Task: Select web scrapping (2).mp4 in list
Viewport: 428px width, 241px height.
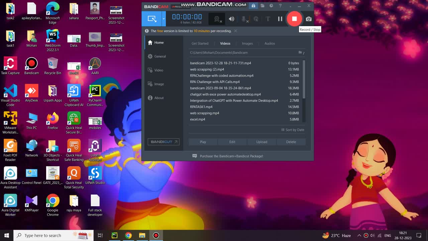Action: pyautogui.click(x=245, y=69)
